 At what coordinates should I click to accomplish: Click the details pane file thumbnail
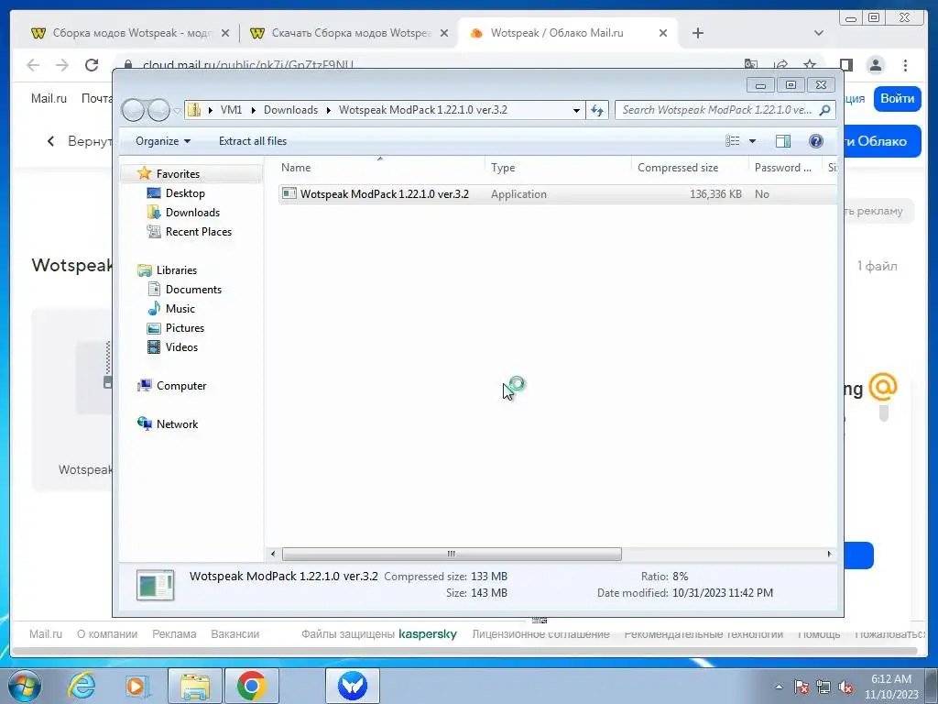155,585
